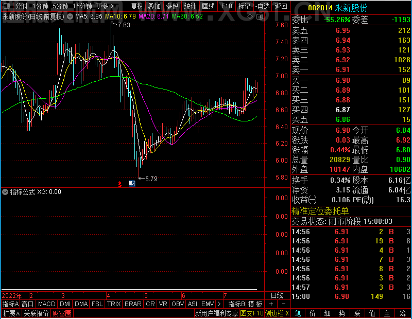Screen dimensions: 412x319
Task: Click the 精准定位委托单 link
Action: (320, 211)
